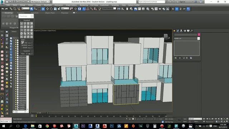This screenshot has height=129, width=229.
Task: Open the Key Filters button
Action: coord(197,122)
